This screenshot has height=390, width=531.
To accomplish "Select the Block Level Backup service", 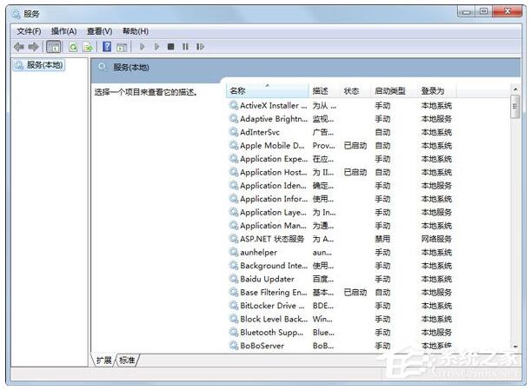I will point(341,320).
